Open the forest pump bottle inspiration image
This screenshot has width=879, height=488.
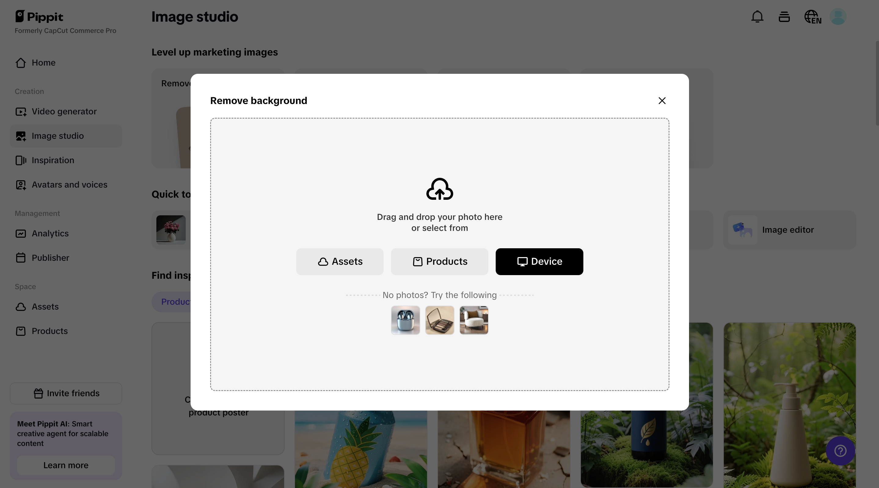click(790, 405)
